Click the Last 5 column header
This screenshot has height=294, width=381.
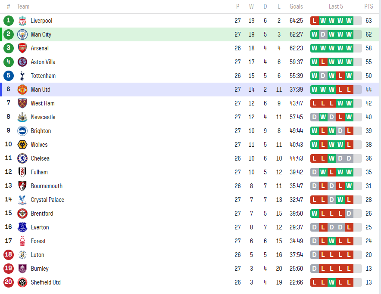pos(336,6)
